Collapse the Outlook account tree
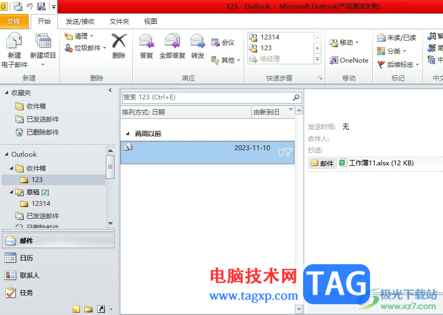Viewport: 443px width, 315px height. point(6,154)
